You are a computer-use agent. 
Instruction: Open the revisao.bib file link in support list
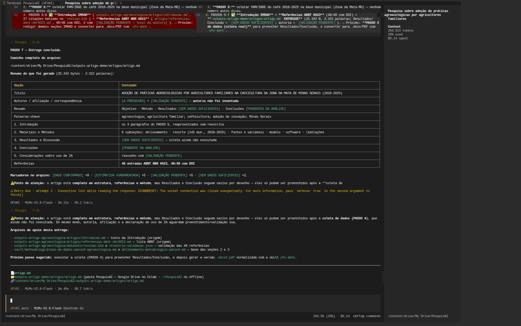point(59,246)
